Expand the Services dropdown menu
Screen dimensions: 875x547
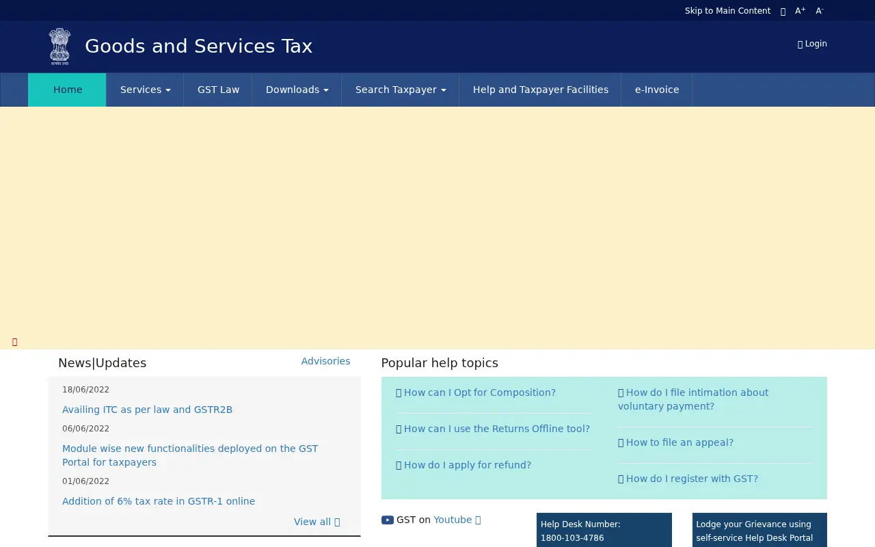(x=145, y=90)
